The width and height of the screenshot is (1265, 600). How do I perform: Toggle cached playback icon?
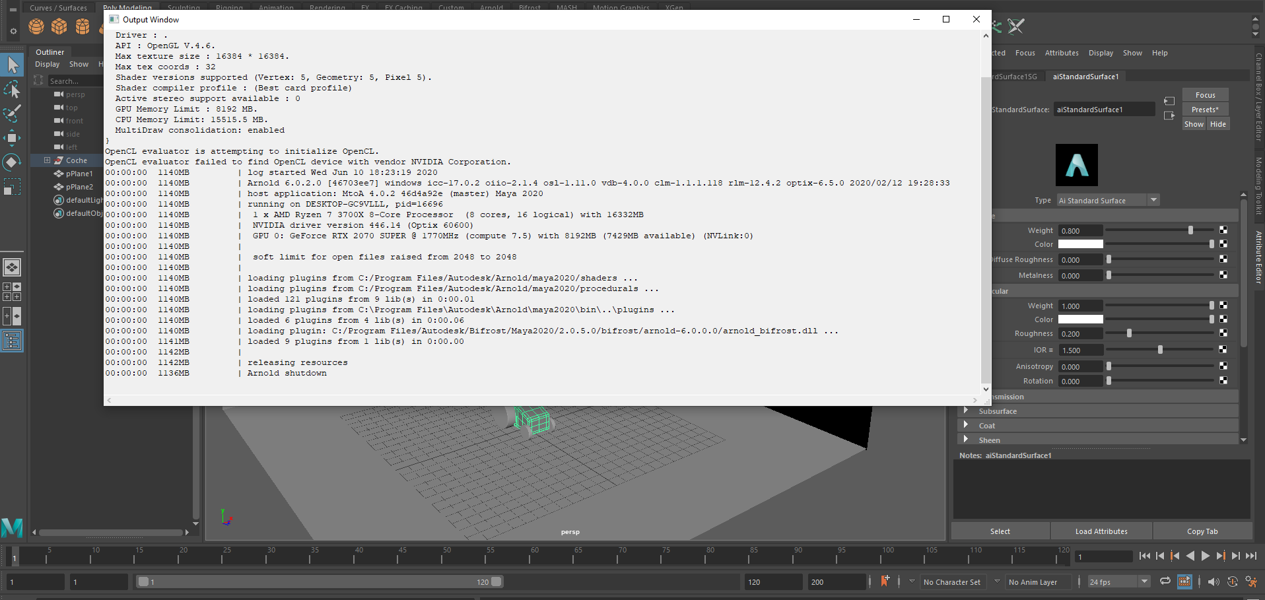point(1185,582)
